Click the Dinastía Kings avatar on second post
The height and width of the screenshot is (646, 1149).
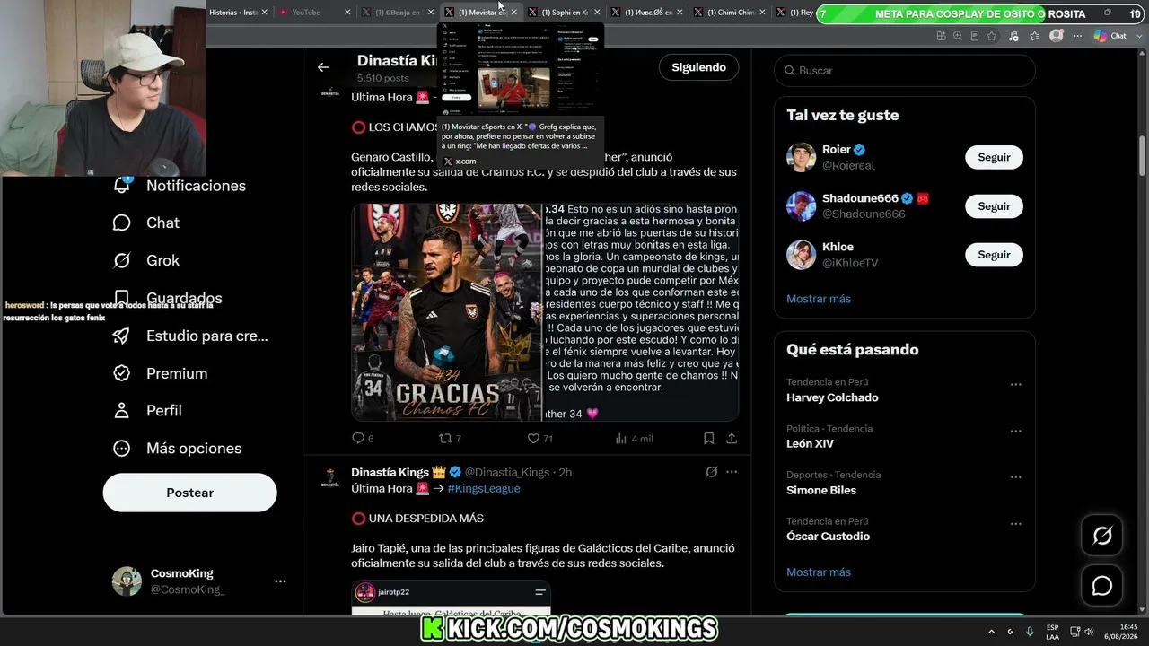coord(331,478)
